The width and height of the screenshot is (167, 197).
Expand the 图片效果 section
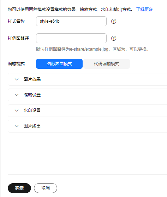pyautogui.click(x=87, y=79)
